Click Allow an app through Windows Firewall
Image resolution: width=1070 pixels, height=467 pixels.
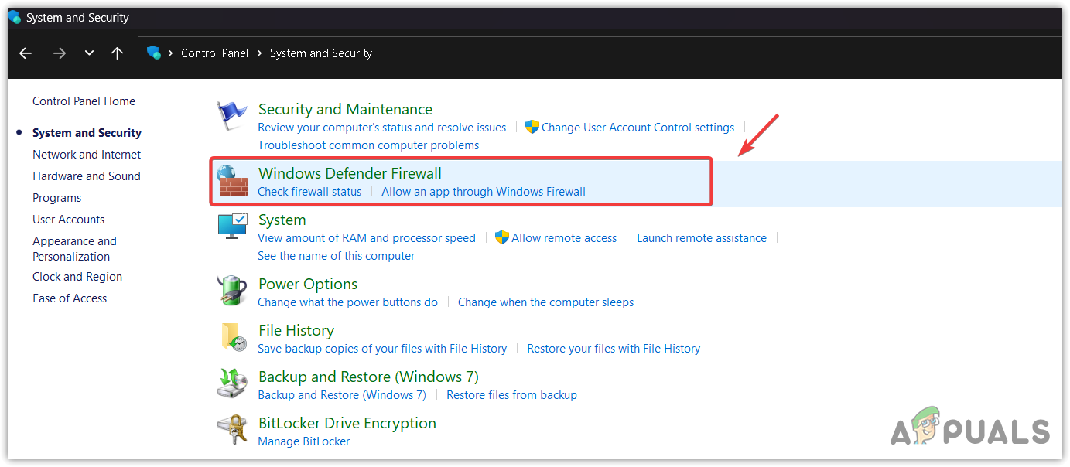484,192
